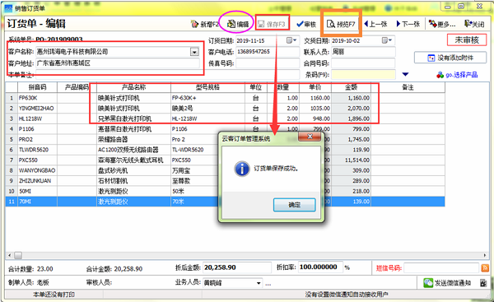Select the 盘式砂光机 product cell
Screen dimensions: 494x302
click(133, 170)
